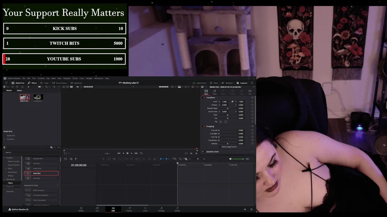Open the Sound Library panel
This screenshot has width=387, height=217.
59,83
